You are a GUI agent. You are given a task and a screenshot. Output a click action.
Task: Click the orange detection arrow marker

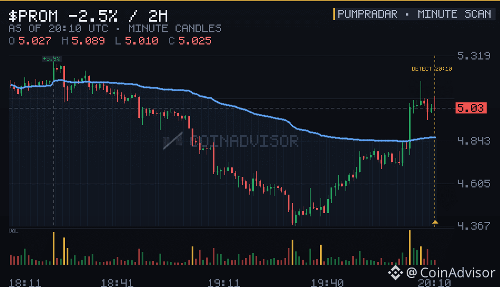(x=435, y=222)
